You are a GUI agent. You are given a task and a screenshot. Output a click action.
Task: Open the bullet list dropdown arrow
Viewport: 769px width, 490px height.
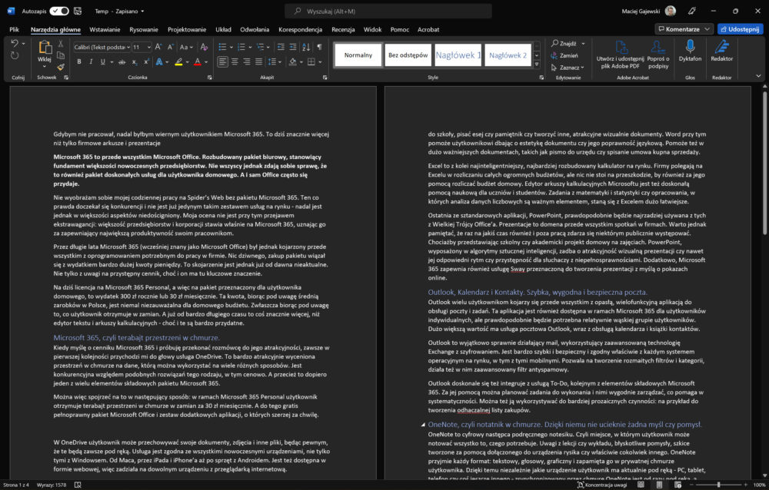click(231, 48)
